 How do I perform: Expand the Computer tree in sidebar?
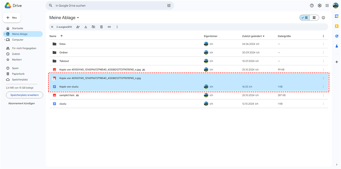[x=5, y=40]
